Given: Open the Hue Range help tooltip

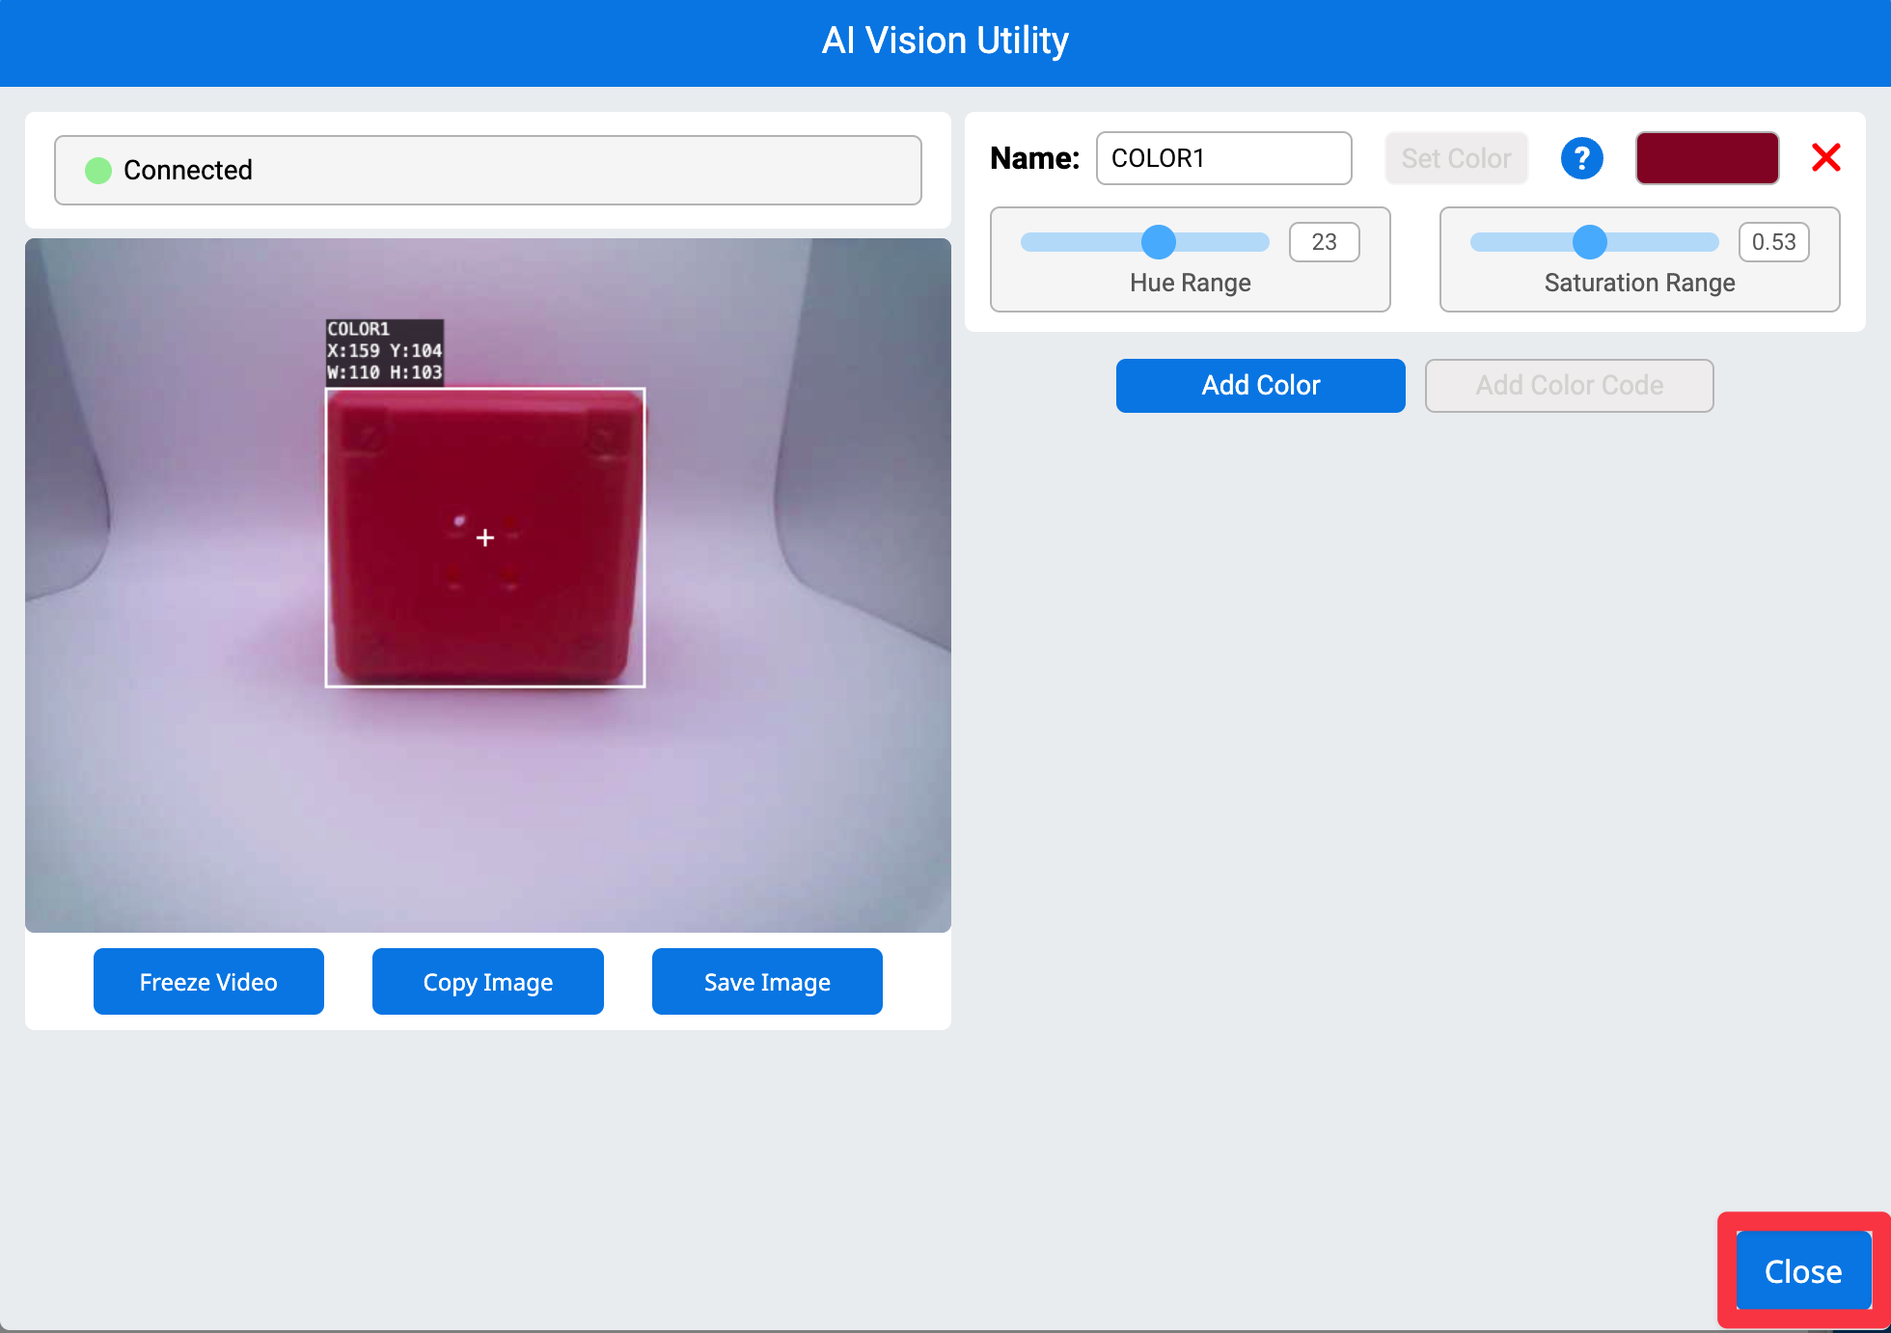Looking at the screenshot, I should pyautogui.click(x=1581, y=157).
